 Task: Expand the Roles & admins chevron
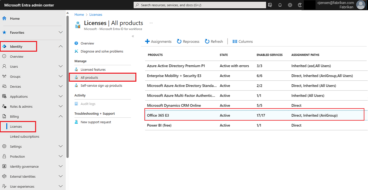click(60, 106)
